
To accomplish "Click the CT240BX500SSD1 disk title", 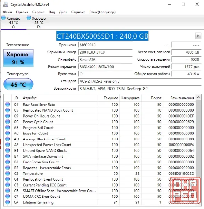I will (102, 36).
